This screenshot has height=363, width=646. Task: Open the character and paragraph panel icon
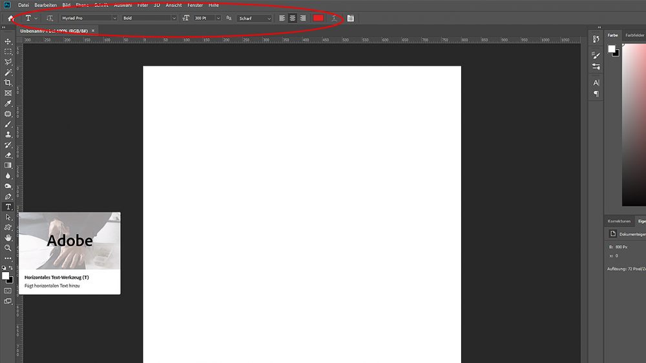pyautogui.click(x=351, y=18)
